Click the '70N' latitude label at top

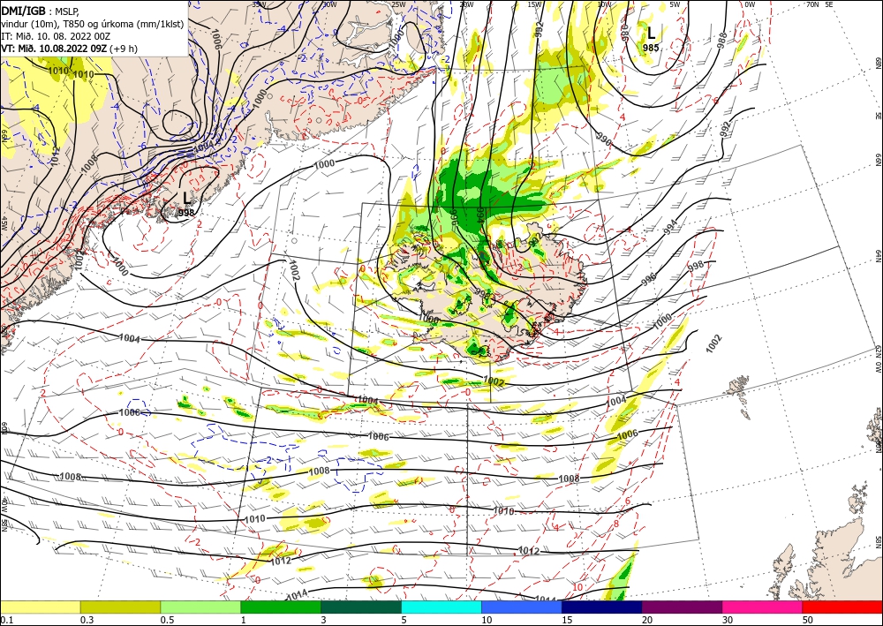click(812, 4)
